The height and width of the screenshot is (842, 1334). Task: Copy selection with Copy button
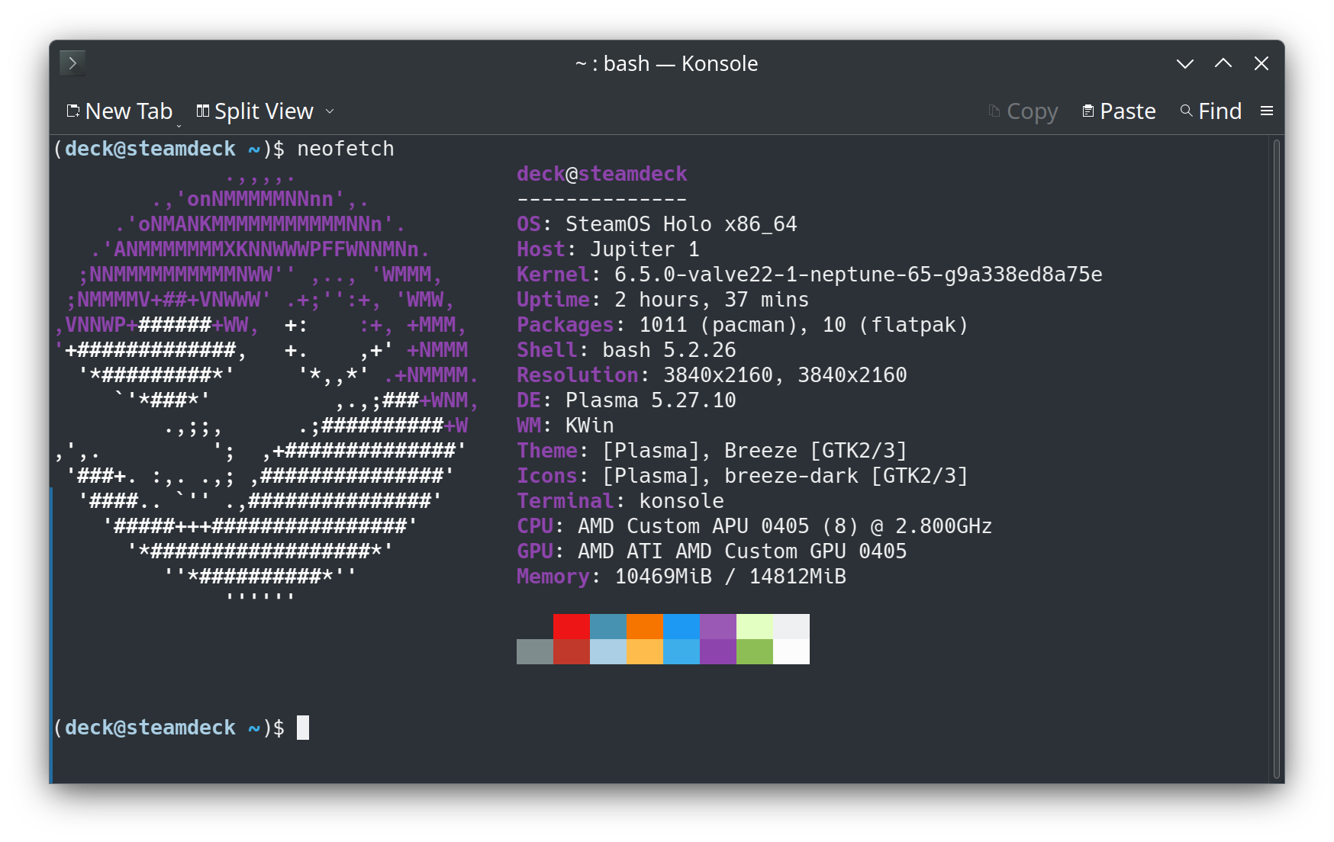click(x=1023, y=111)
